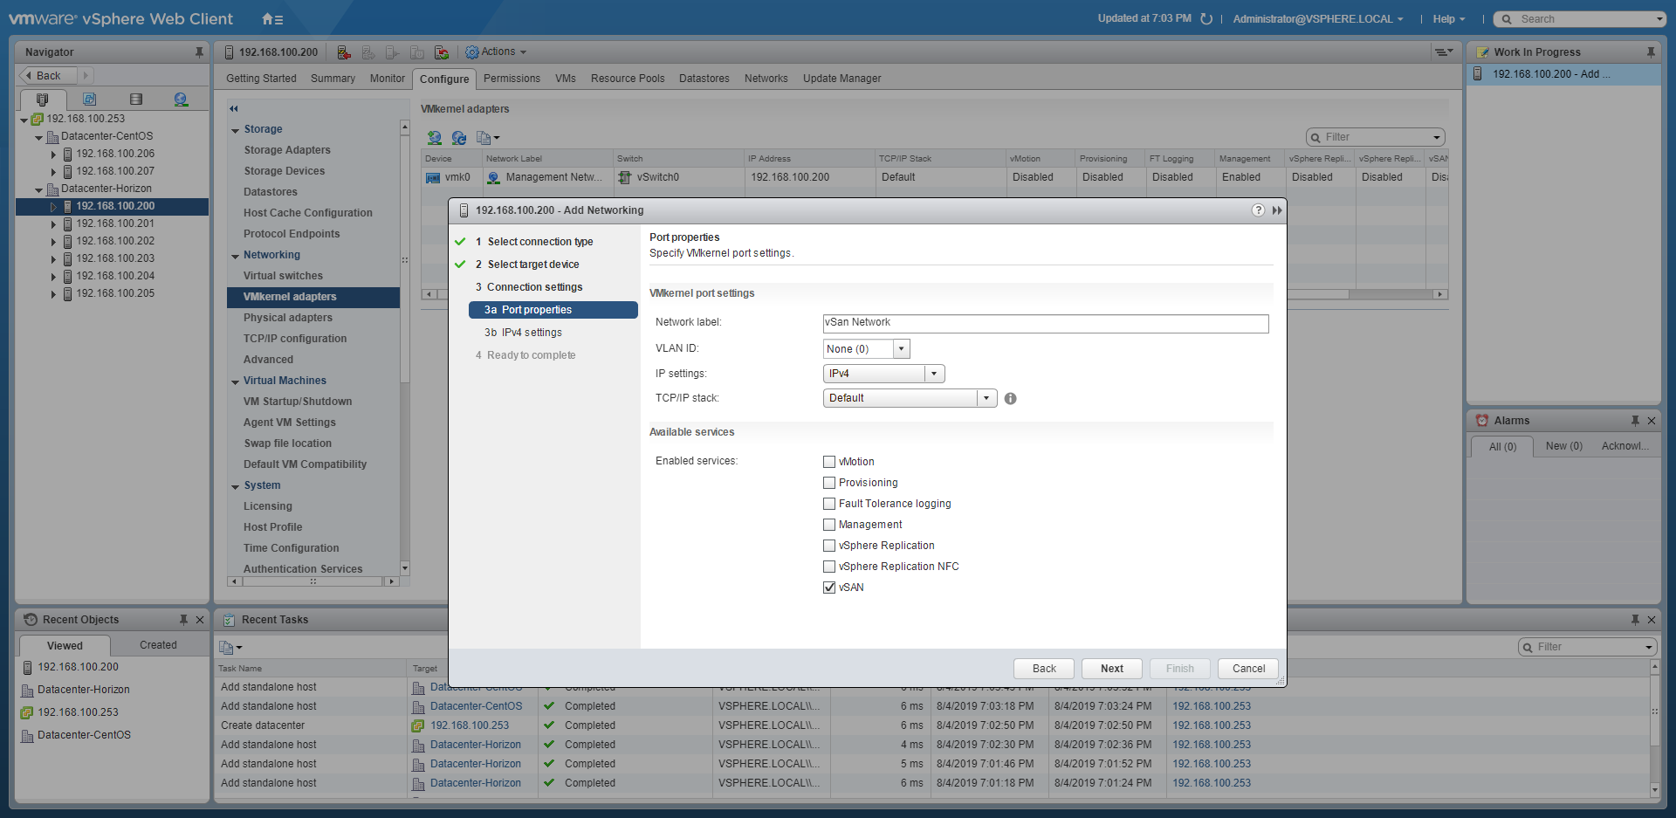Viewport: 1676px width, 818px height.
Task: Click the refresh icon beside update time
Action: coord(1206,18)
